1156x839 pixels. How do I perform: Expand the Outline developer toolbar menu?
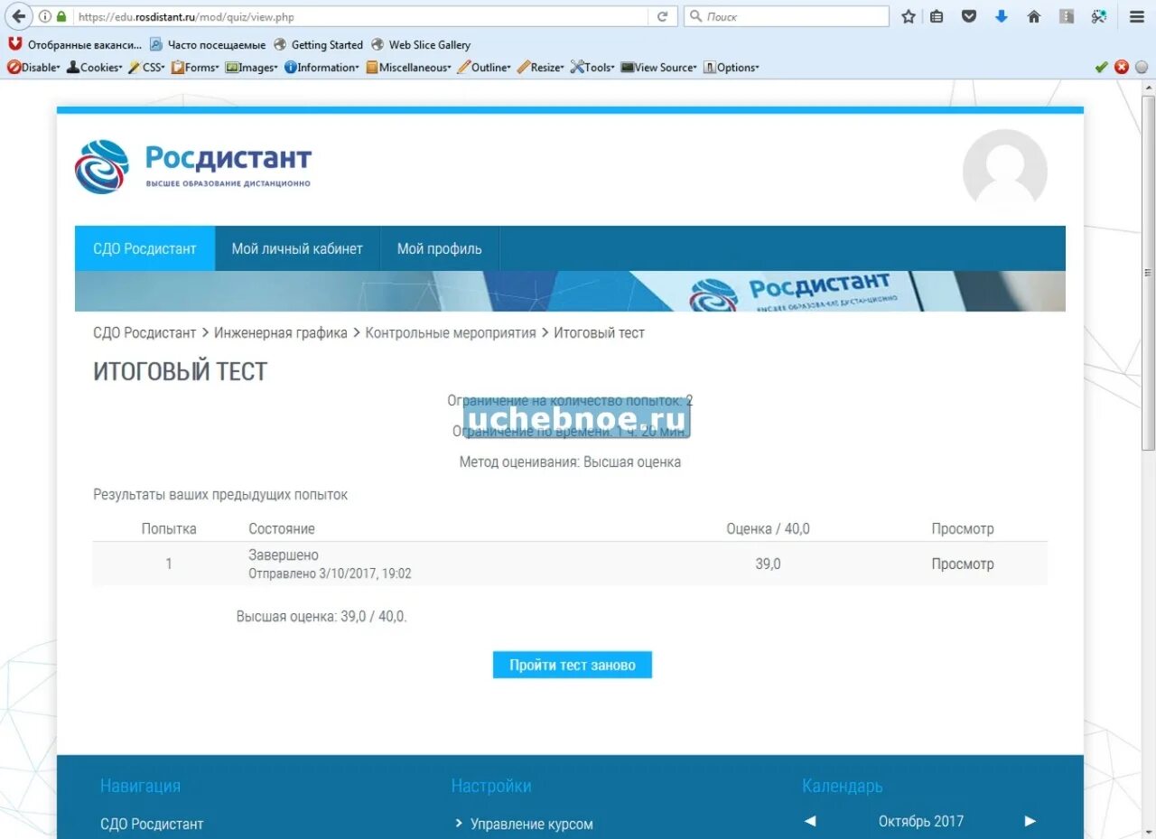tap(484, 67)
